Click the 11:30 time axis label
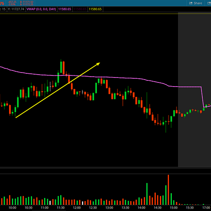The width and height of the screenshot is (211, 211). (x=61, y=208)
